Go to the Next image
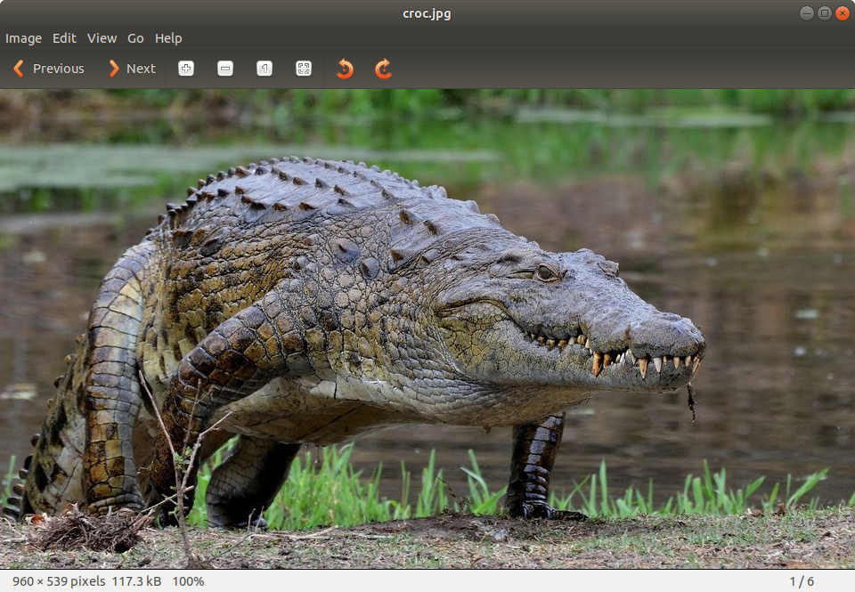The height and width of the screenshot is (592, 855). coord(132,69)
